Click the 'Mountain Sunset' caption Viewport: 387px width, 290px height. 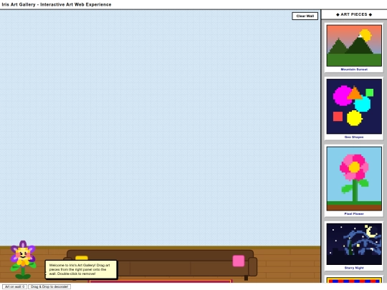coord(354,69)
